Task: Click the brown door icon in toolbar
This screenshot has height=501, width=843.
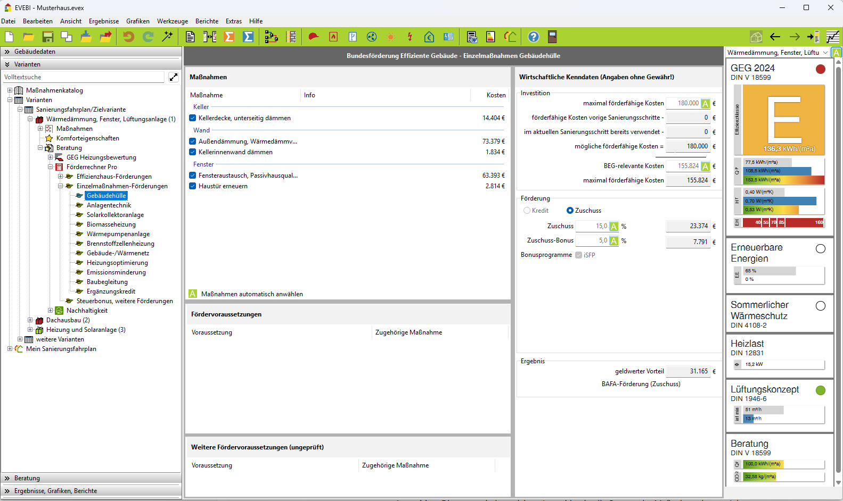Action: 552,37
